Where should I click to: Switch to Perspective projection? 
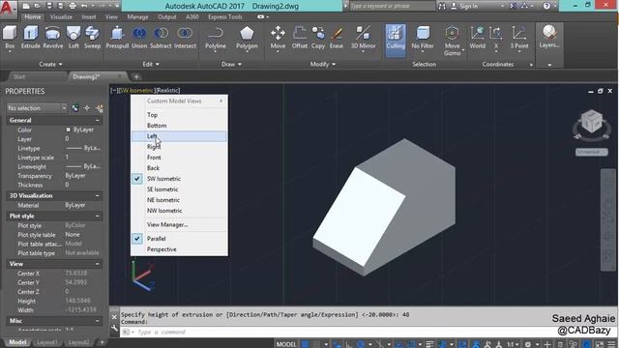pos(179,249)
